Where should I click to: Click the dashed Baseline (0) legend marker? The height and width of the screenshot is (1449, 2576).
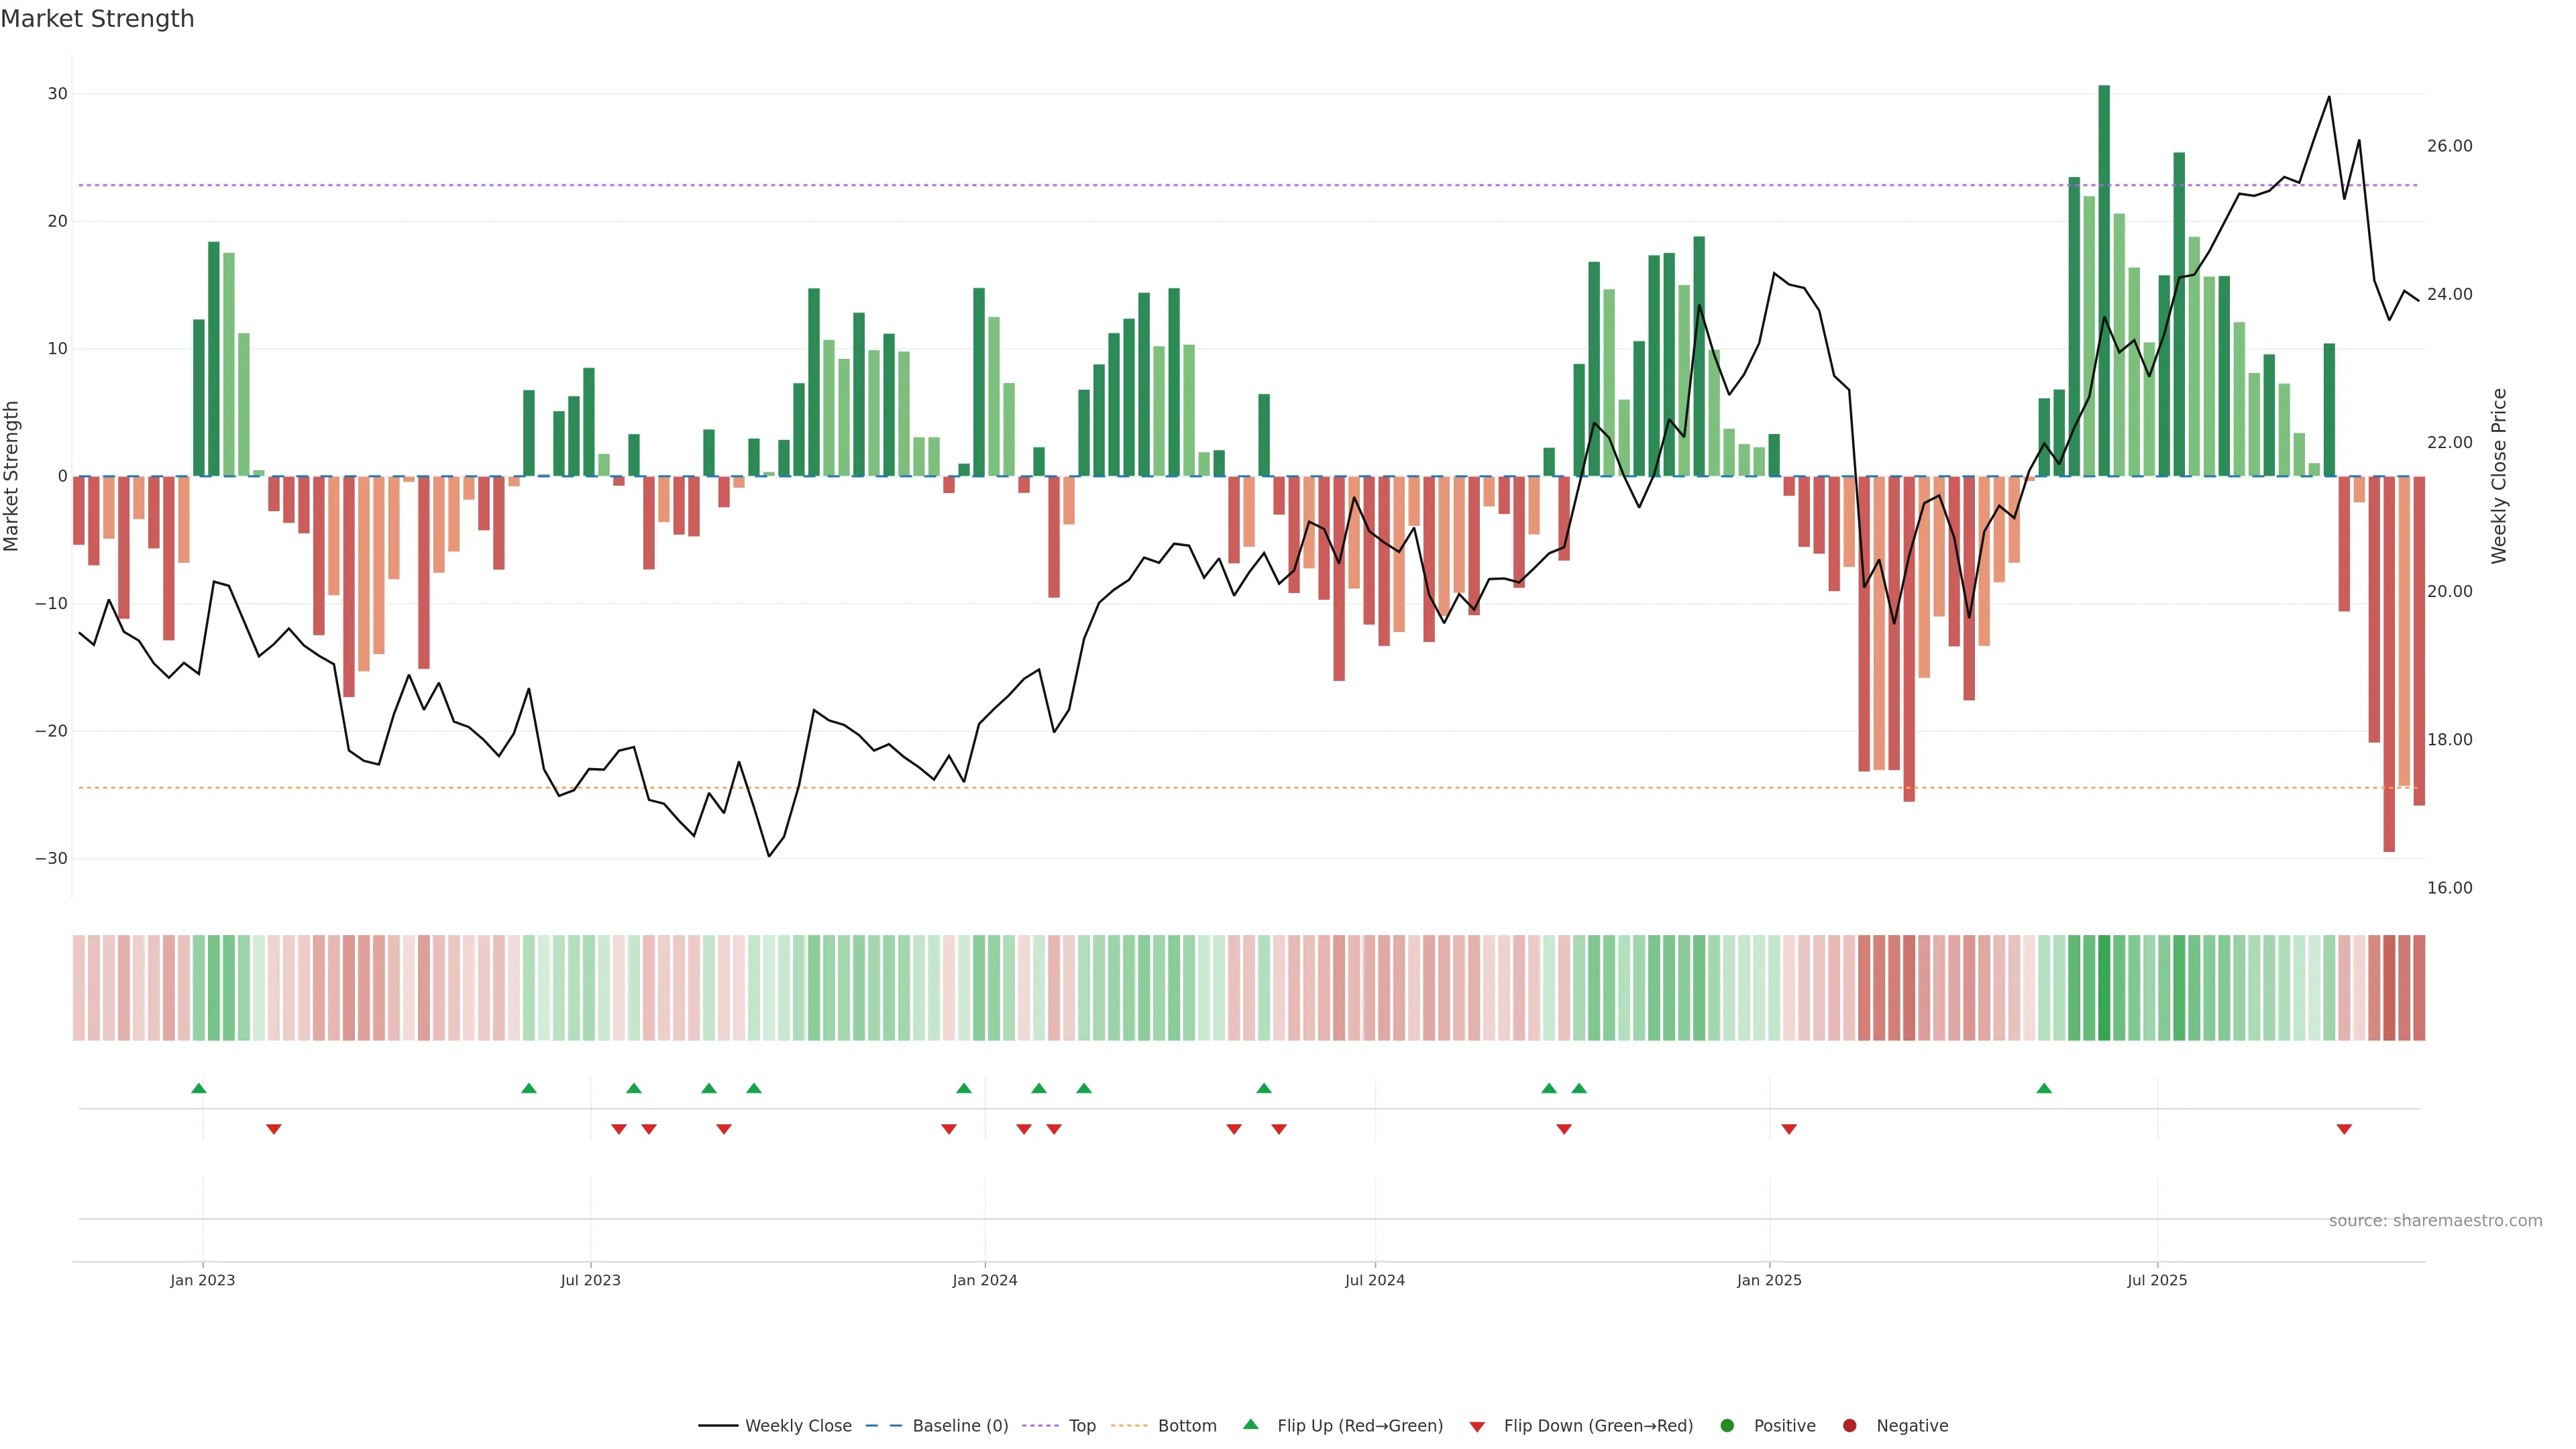tap(883, 1425)
